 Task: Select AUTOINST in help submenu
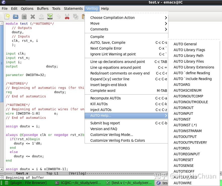tap(182, 119)
